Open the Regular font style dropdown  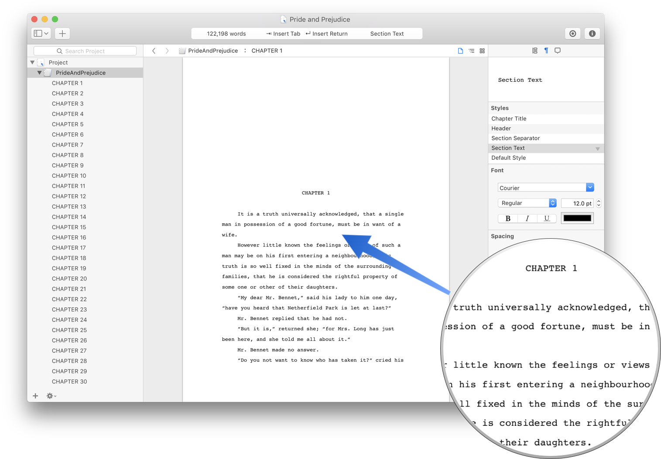(x=553, y=203)
